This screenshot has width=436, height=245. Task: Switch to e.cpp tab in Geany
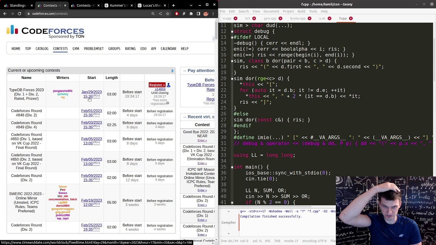pos(227,18)
